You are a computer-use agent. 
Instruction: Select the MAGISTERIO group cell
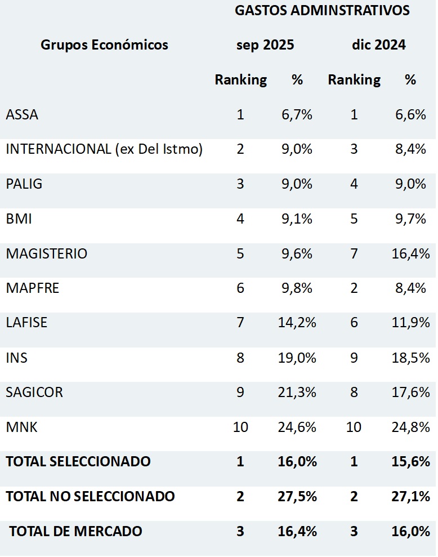tap(47, 254)
